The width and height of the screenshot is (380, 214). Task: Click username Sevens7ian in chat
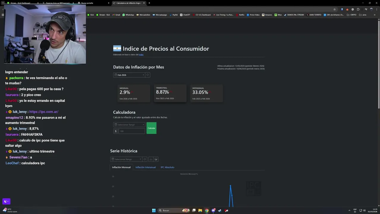coord(18,157)
